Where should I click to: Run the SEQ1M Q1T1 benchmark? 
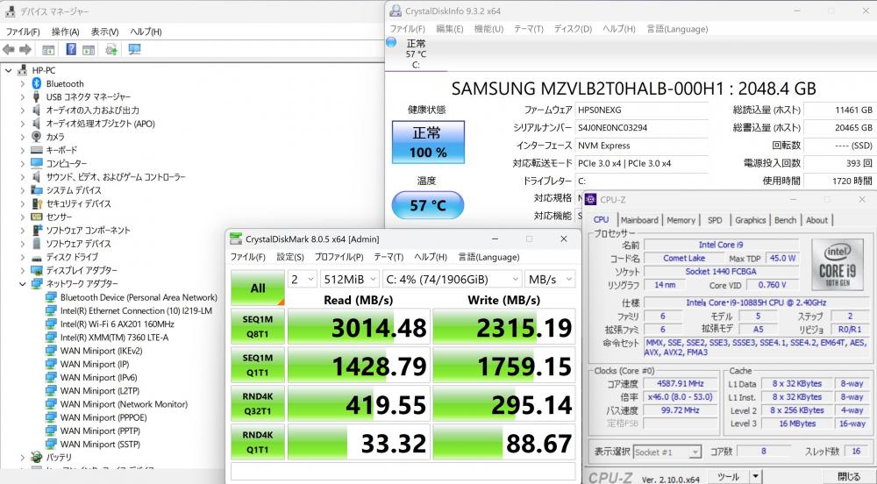257,365
